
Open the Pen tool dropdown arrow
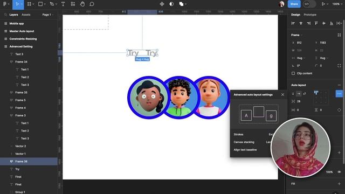[x=56, y=4]
